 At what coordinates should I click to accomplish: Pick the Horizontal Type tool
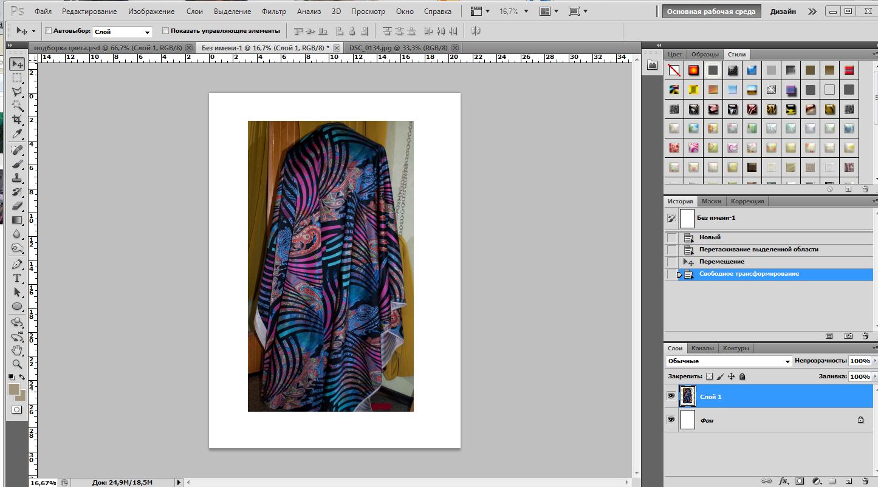pyautogui.click(x=17, y=278)
